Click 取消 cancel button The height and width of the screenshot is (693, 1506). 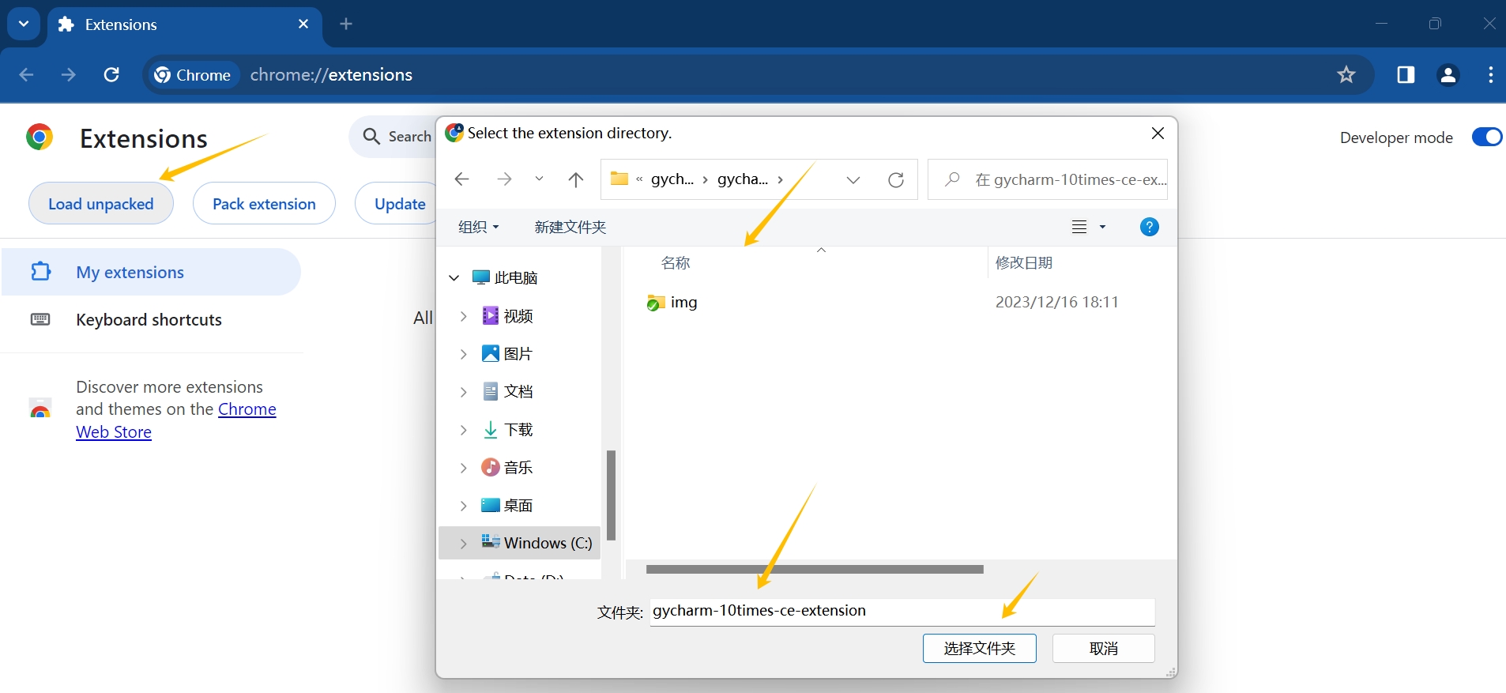click(x=1104, y=649)
